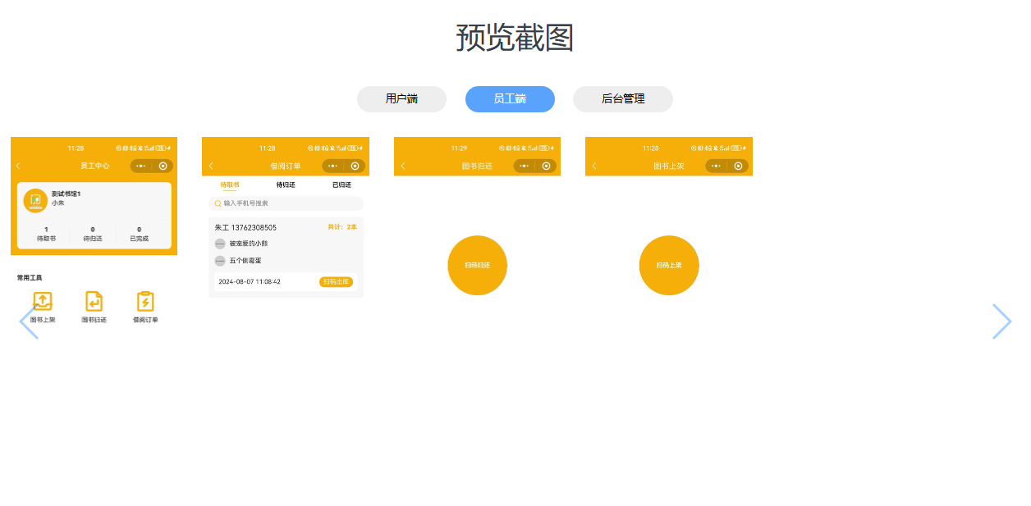The height and width of the screenshot is (506, 1031).
Task: Click the back chevron on 图书归还 screen
Action: [402, 166]
